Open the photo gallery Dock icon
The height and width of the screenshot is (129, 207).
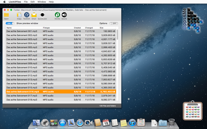(x=54, y=123)
